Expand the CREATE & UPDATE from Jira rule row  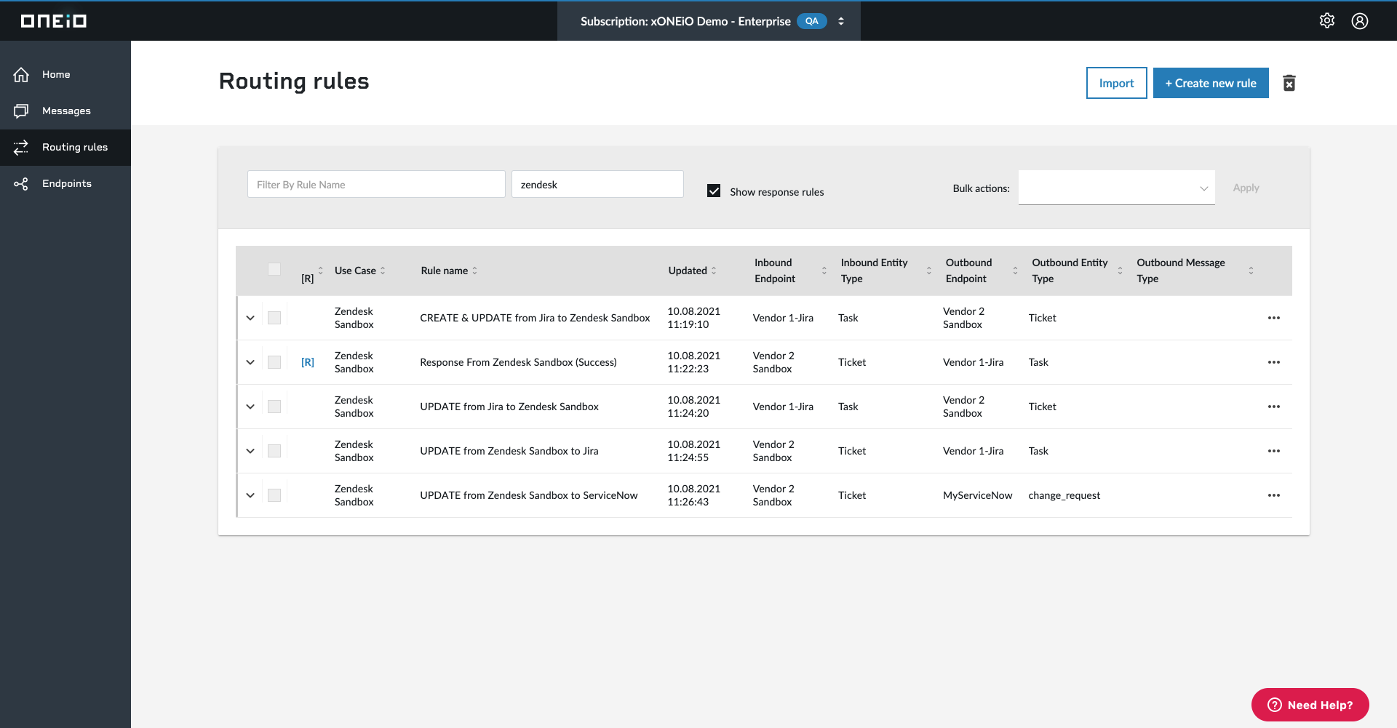[x=250, y=318]
